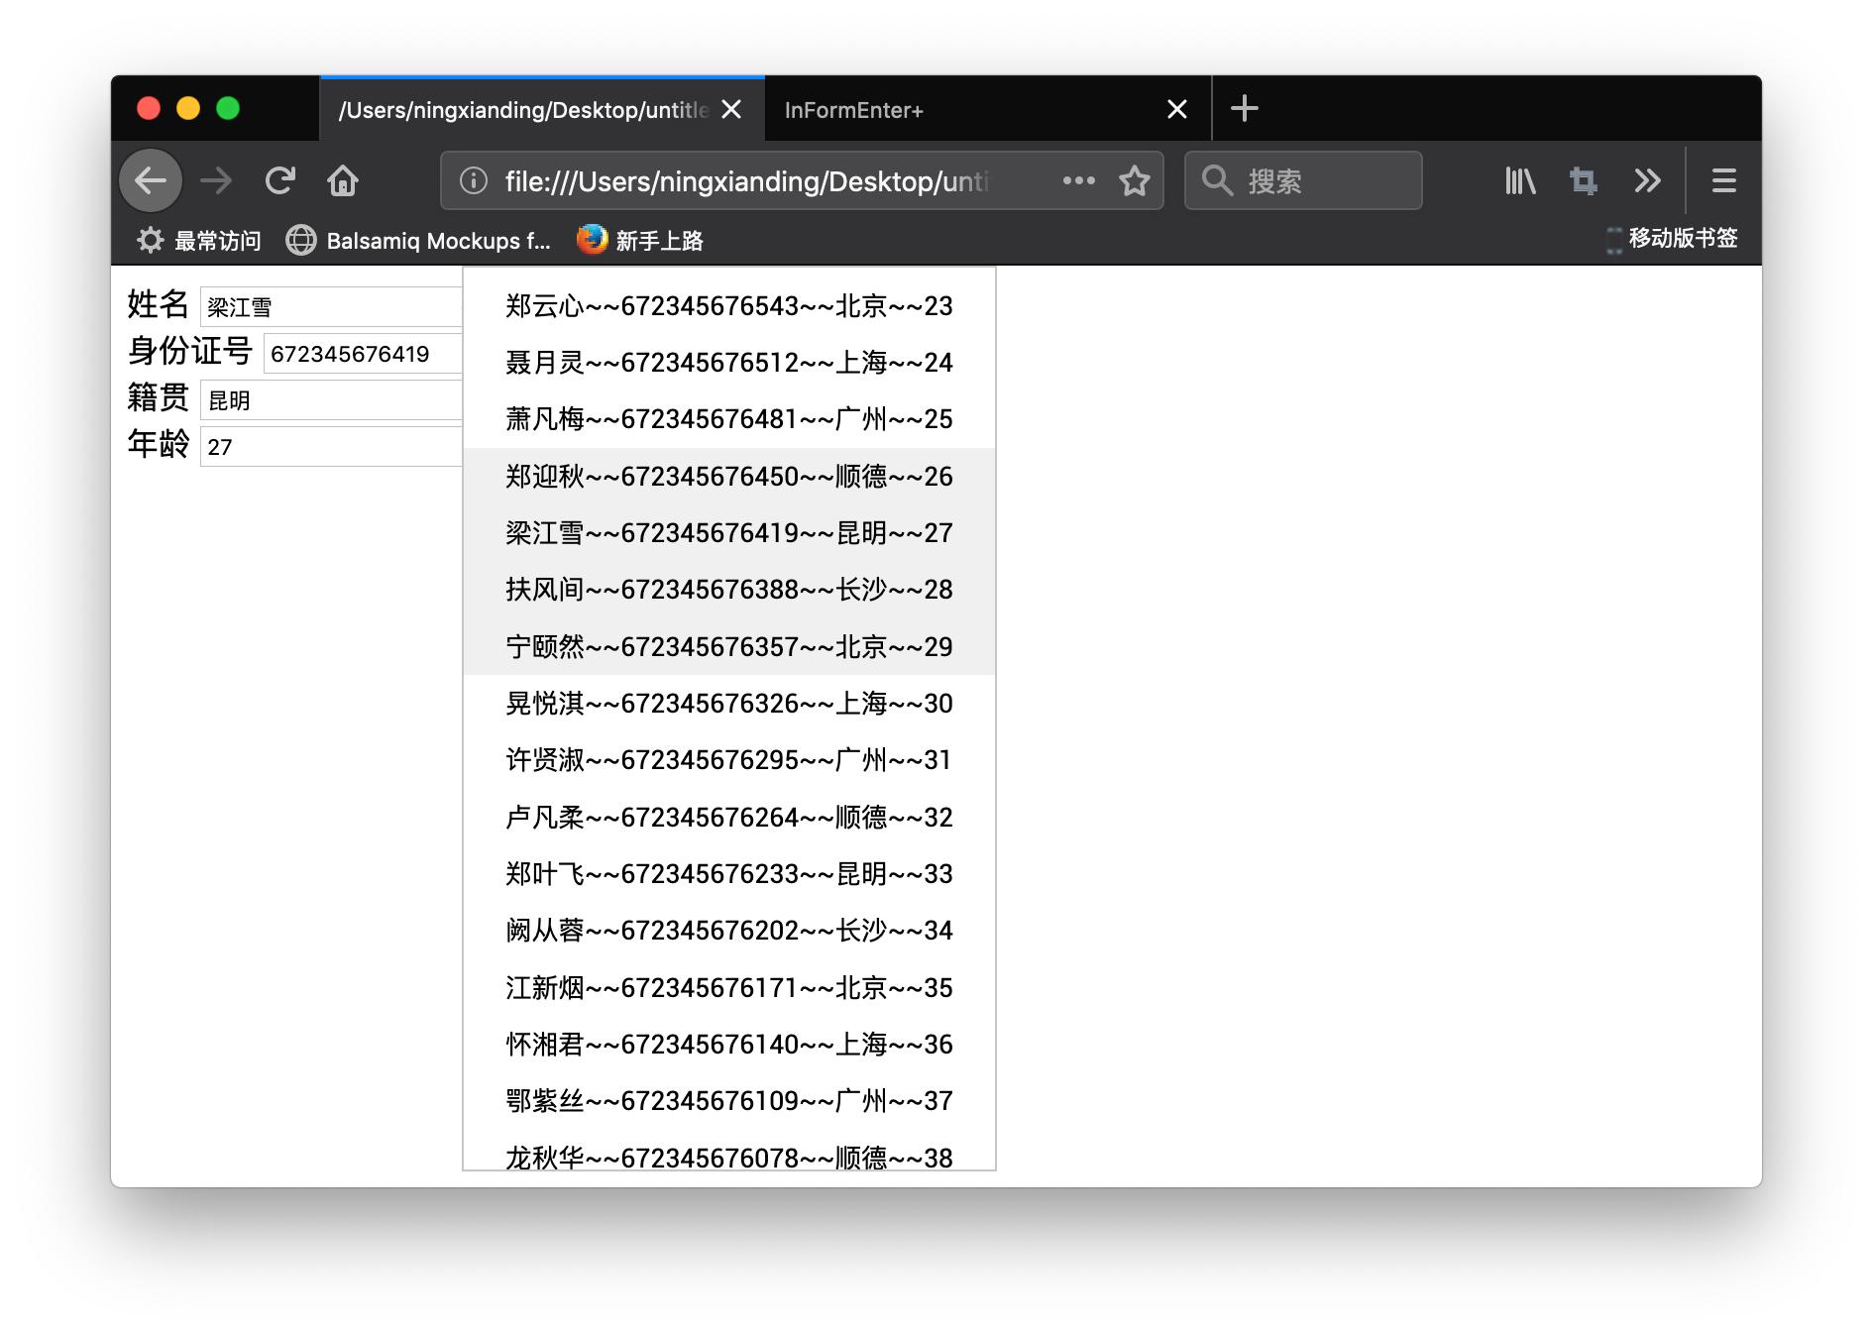Open a new tab with plus button
This screenshot has height=1334, width=1873.
click(1244, 109)
